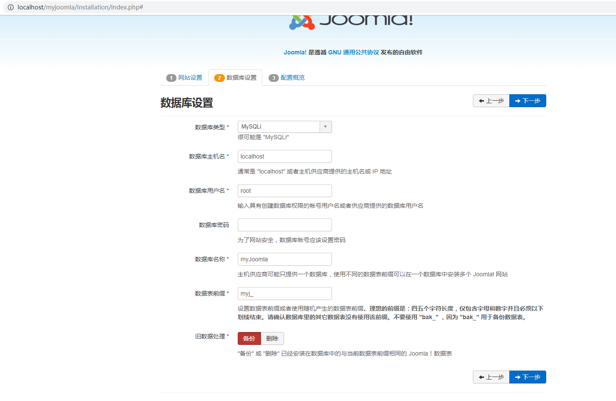616x401 pixels.
Task: Focus the database hostname field with localhost
Action: [x=285, y=156]
